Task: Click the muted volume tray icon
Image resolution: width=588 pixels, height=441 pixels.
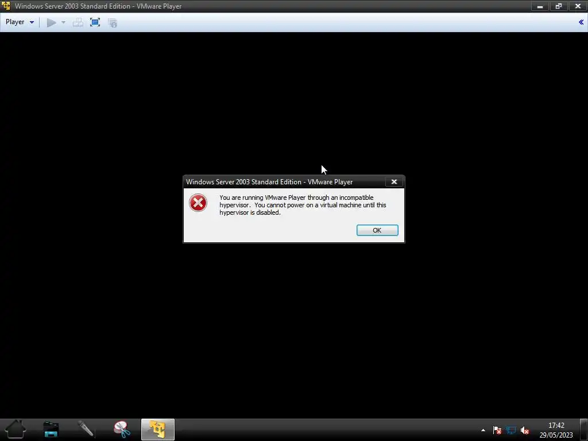Action: click(525, 430)
